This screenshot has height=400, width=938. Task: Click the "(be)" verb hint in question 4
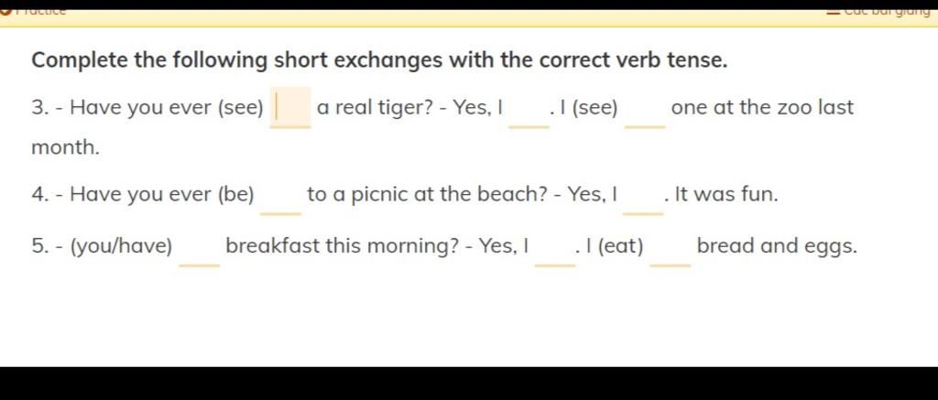tap(236, 195)
